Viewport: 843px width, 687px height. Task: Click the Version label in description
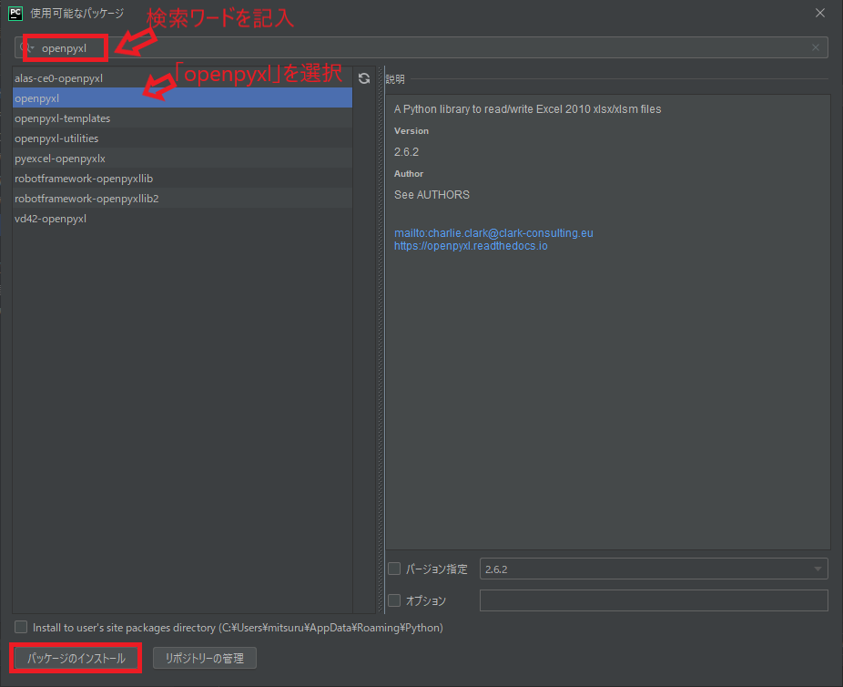[x=411, y=130]
